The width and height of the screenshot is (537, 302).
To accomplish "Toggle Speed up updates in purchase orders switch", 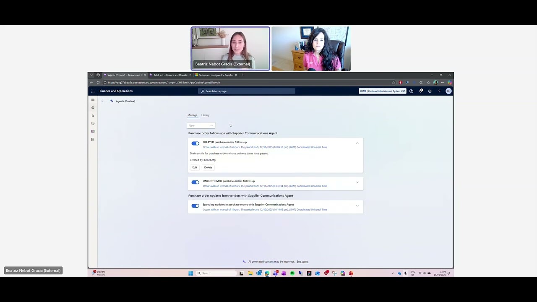I will pyautogui.click(x=195, y=206).
